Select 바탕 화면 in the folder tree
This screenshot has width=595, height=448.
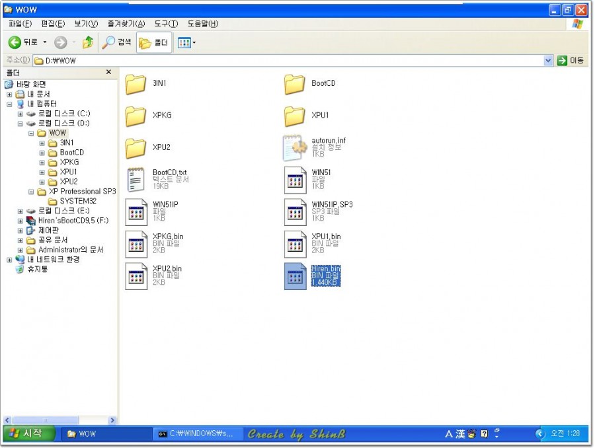(31, 84)
